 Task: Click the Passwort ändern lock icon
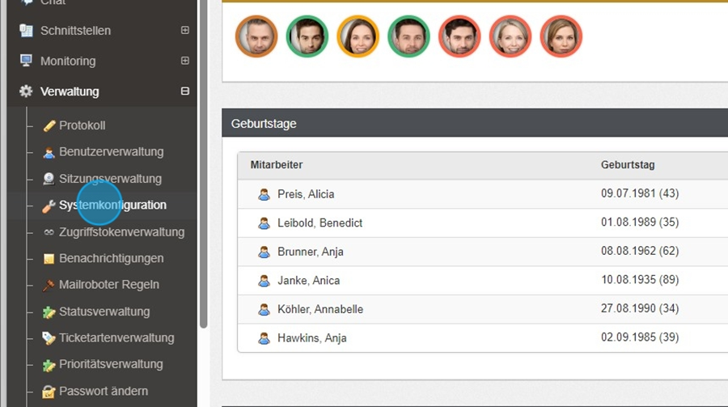point(49,391)
